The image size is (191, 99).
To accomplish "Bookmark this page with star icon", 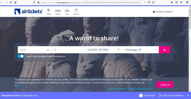I will pyautogui.click(x=153, y=2).
